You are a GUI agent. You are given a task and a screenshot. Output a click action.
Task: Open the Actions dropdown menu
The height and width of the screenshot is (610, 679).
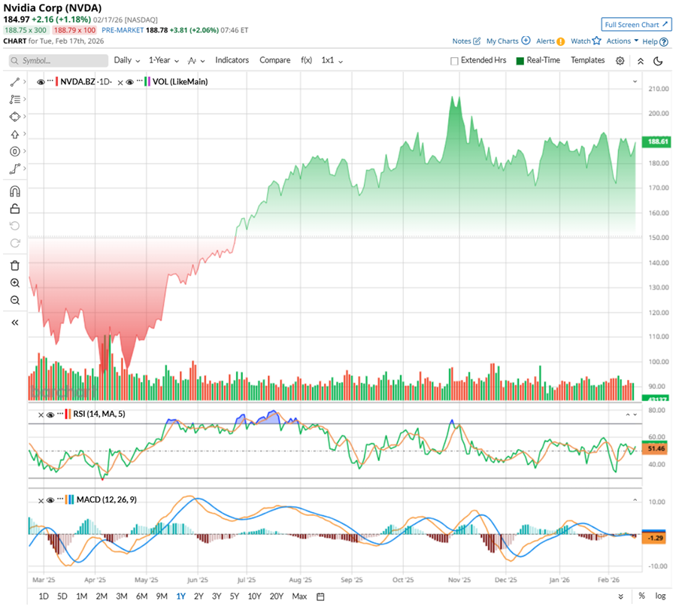(x=623, y=41)
